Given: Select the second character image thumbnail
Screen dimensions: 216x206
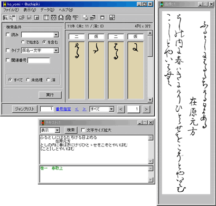Looking at the screenshot, I should click(x=96, y=70).
